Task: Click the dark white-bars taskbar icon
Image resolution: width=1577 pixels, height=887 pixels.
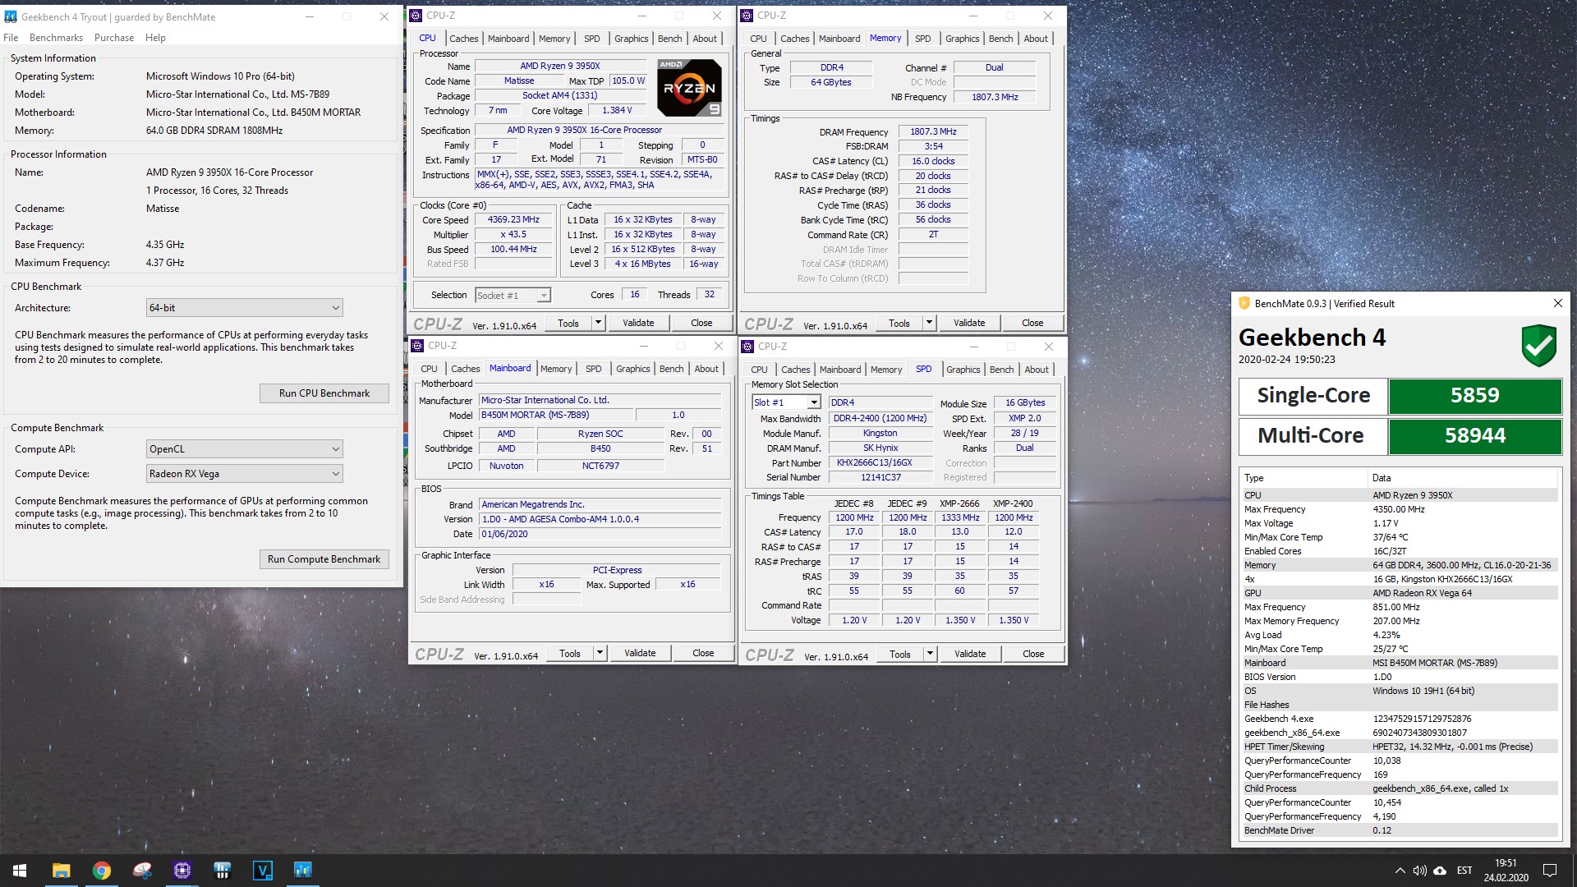Action: pyautogui.click(x=222, y=871)
